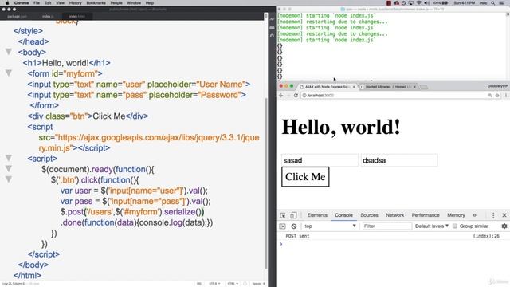Click the password field containing dsadsa

click(x=399, y=160)
